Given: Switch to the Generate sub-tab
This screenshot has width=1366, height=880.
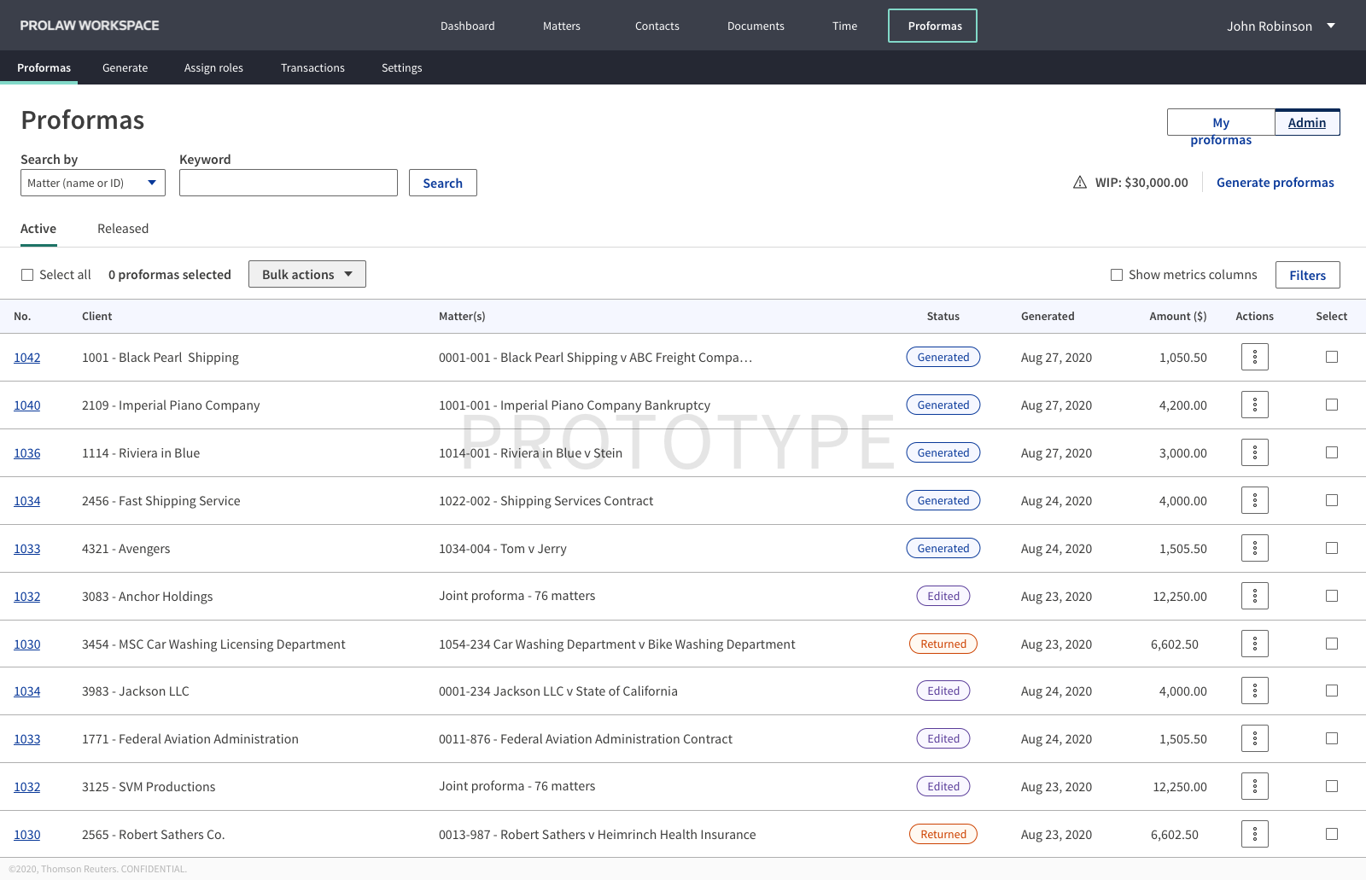Looking at the screenshot, I should pos(126,67).
